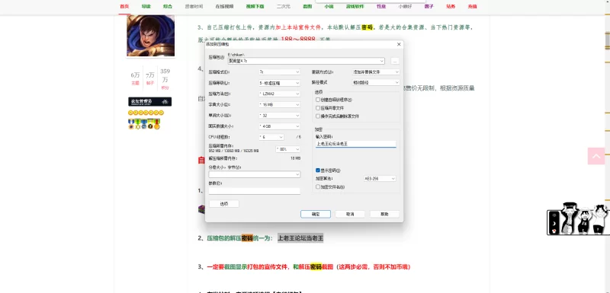The height and width of the screenshot is (293, 610).
Task: Click the yellow-highlighted 密码 word in rule 3 at top
Action: point(367,27)
